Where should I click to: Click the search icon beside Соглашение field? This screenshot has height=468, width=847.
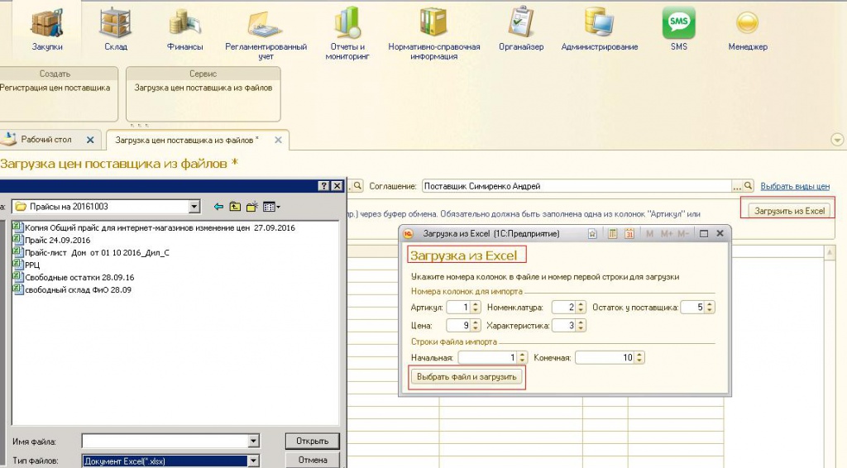pyautogui.click(x=748, y=186)
